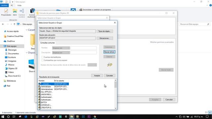
Task: Click the Ubicaciones button
Action: pos(105,38)
